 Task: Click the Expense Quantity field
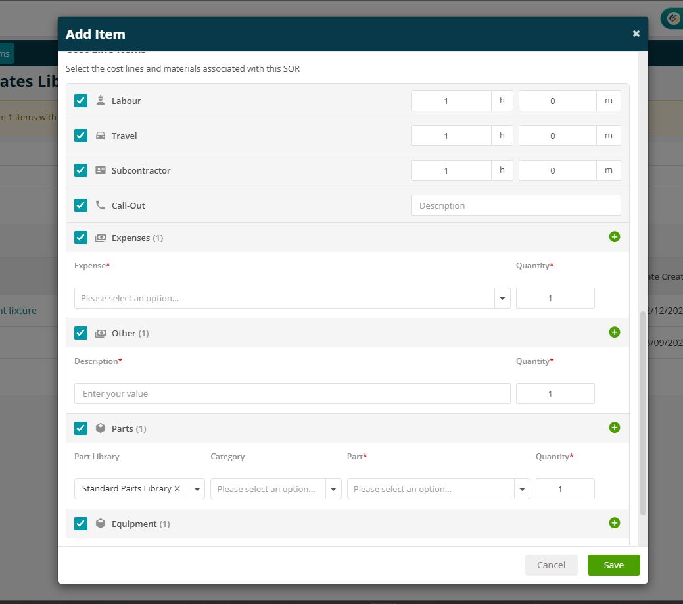[x=555, y=298]
